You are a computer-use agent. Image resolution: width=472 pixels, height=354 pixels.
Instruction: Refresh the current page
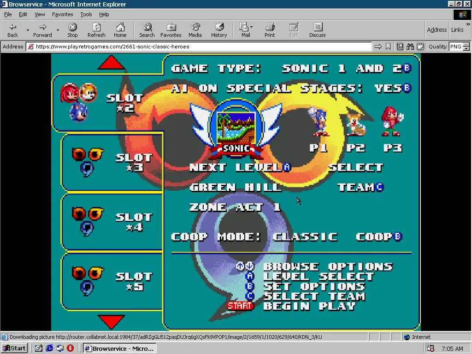(96, 30)
